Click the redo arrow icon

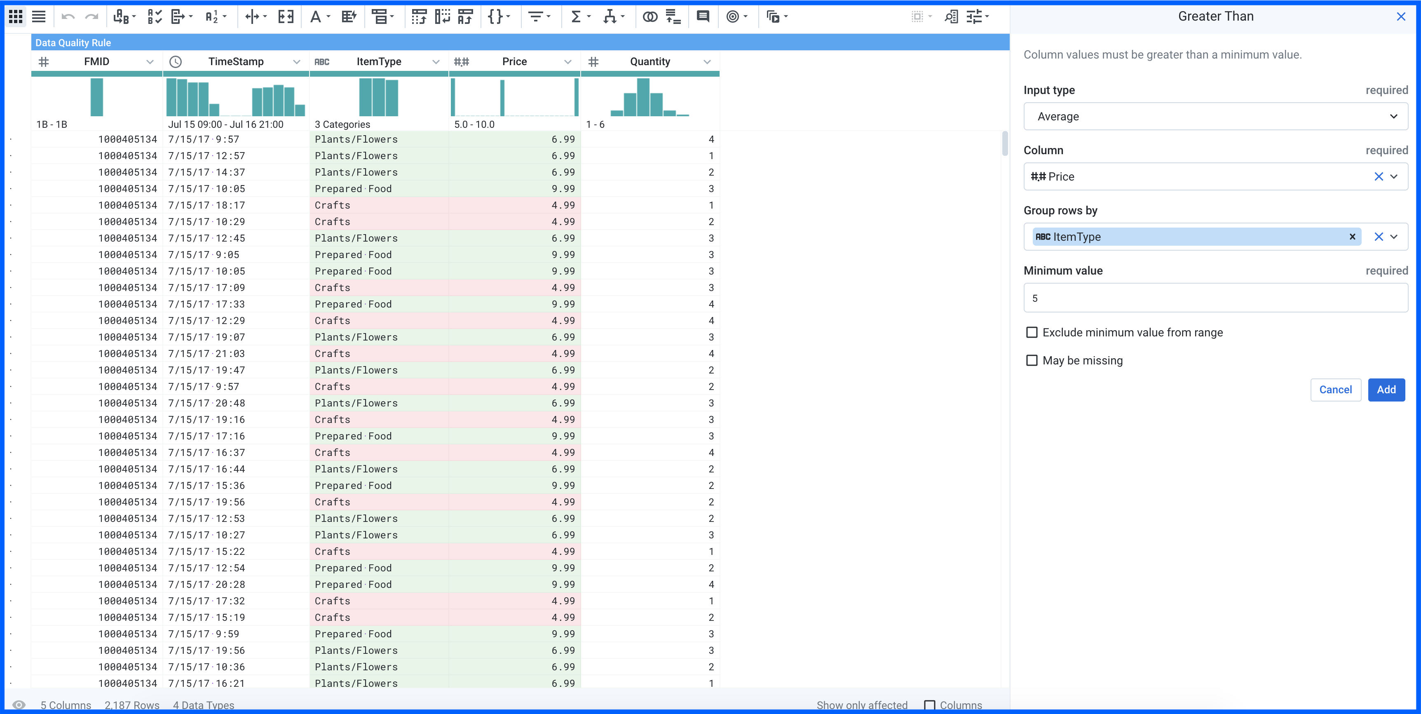91,16
